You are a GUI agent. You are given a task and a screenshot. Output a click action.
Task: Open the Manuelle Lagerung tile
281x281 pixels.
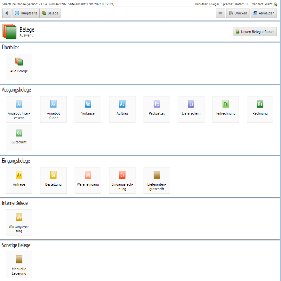[x=19, y=265]
